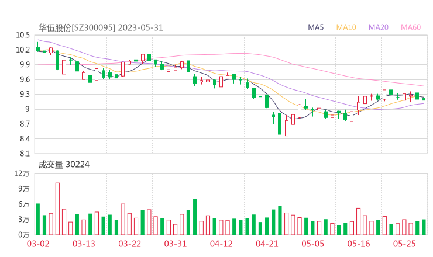Click the 03-02 date axis label
Screen dimensions: 433x257
tap(38, 244)
